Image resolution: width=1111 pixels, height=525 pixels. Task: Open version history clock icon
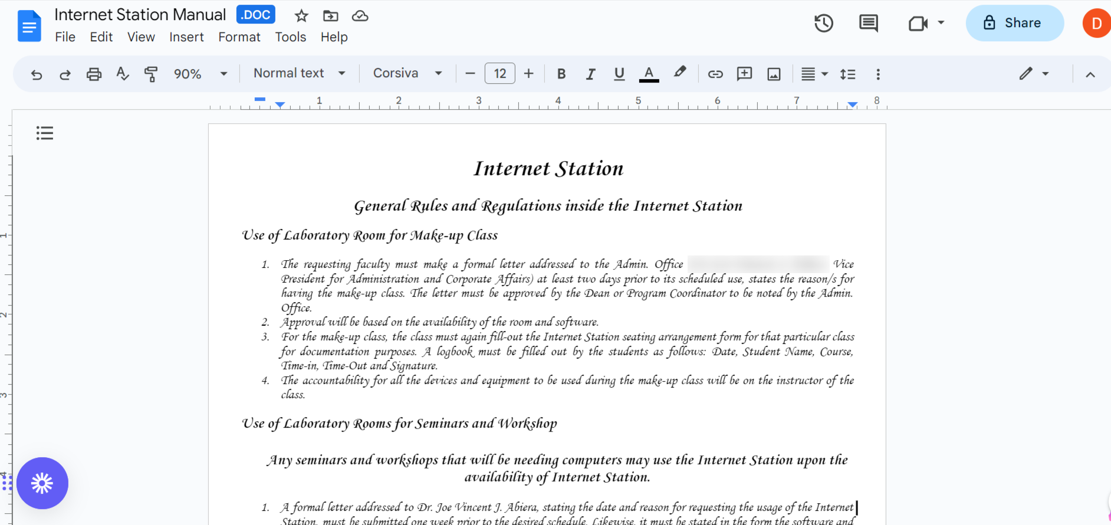pos(824,23)
